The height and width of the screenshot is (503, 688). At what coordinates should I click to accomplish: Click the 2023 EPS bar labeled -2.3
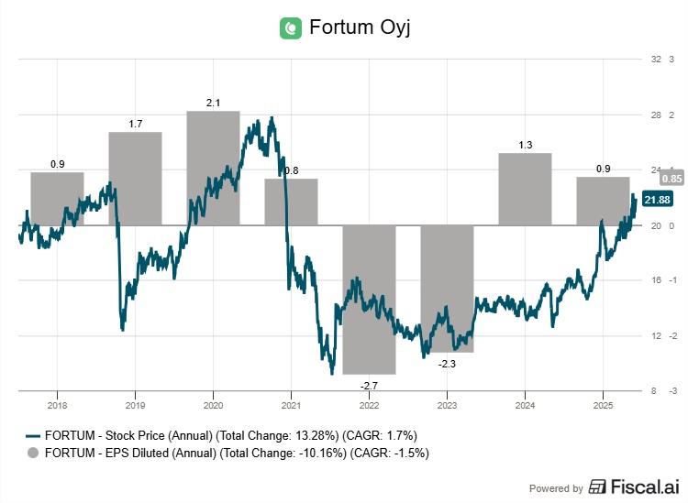447,289
